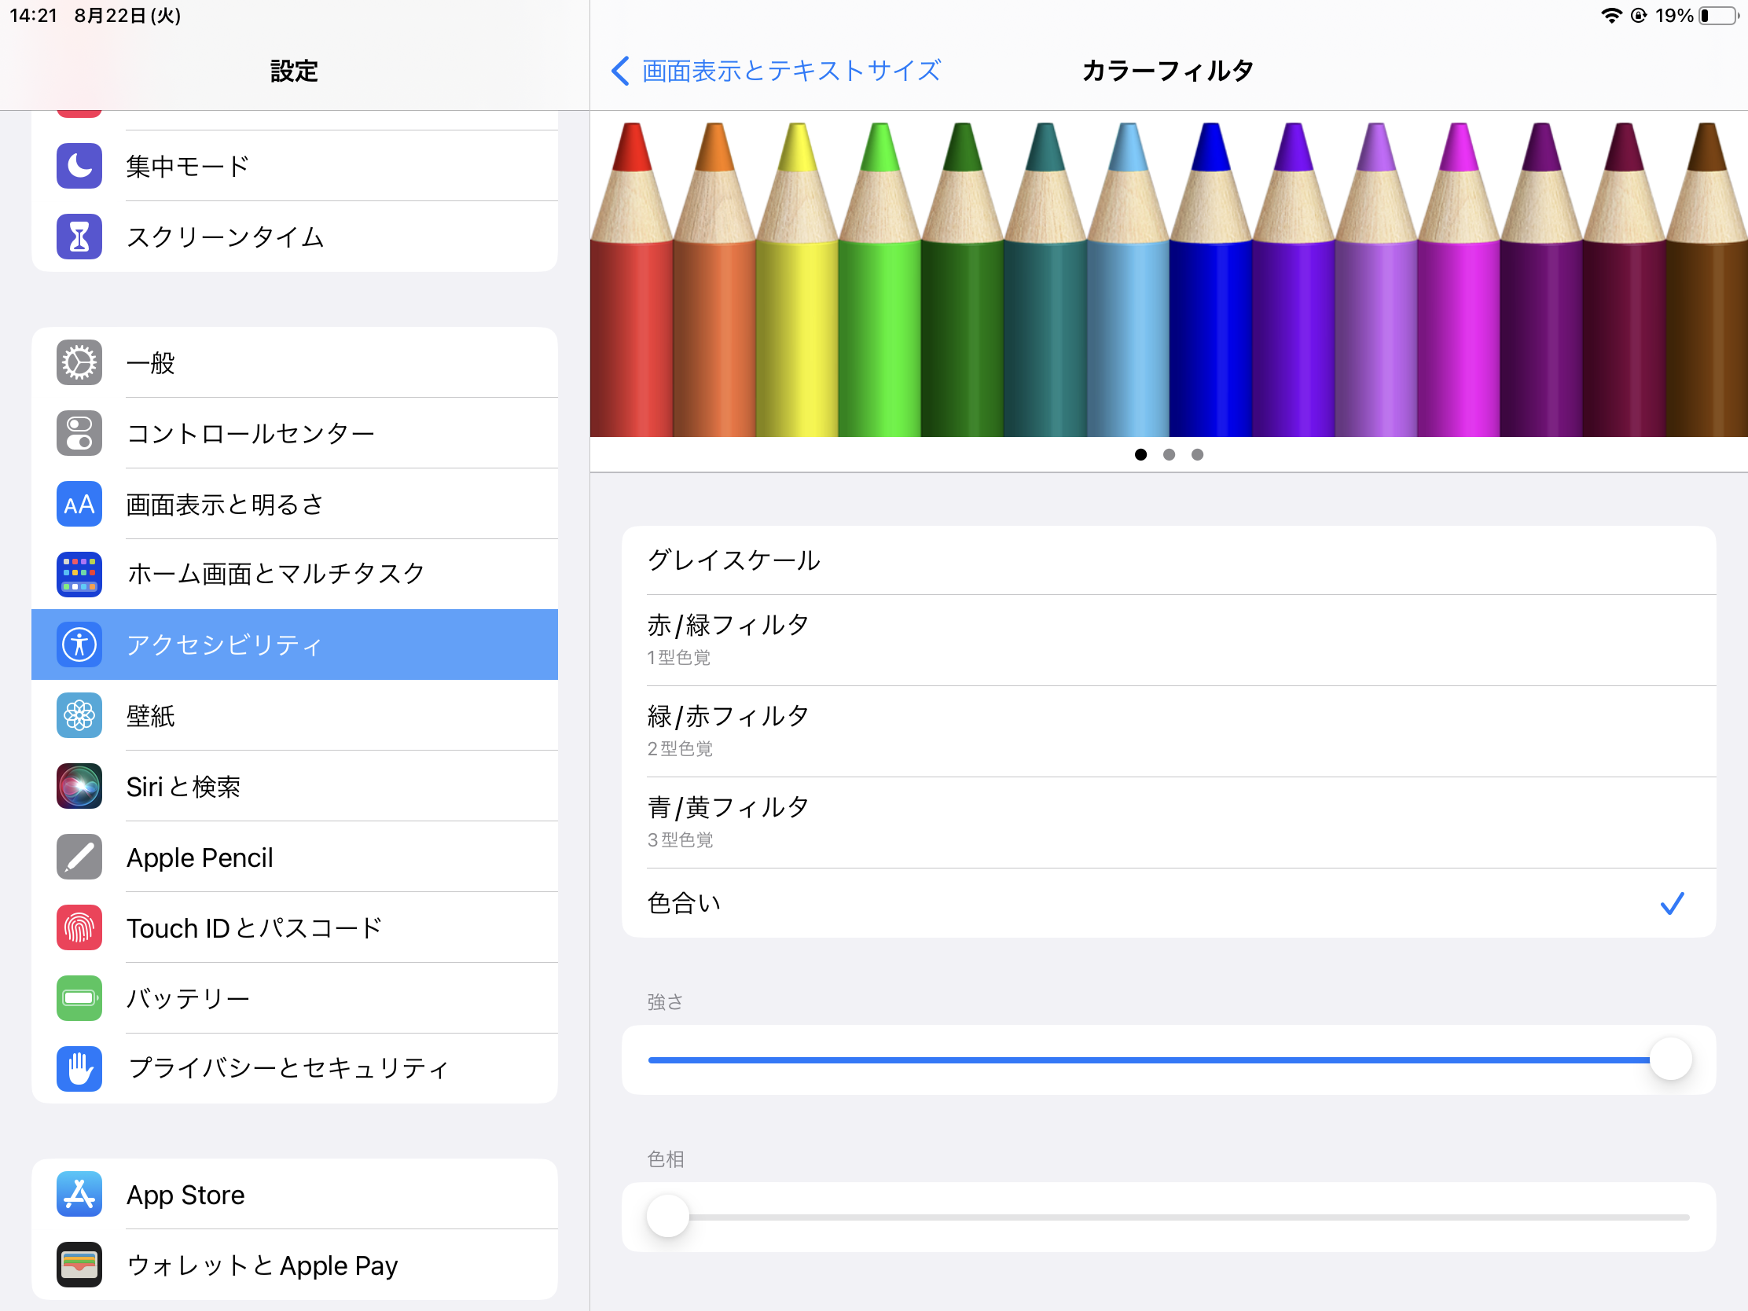Open ホーム画面とマルチタスク settings
Viewport: 1748px width, 1311px height.
[295, 575]
